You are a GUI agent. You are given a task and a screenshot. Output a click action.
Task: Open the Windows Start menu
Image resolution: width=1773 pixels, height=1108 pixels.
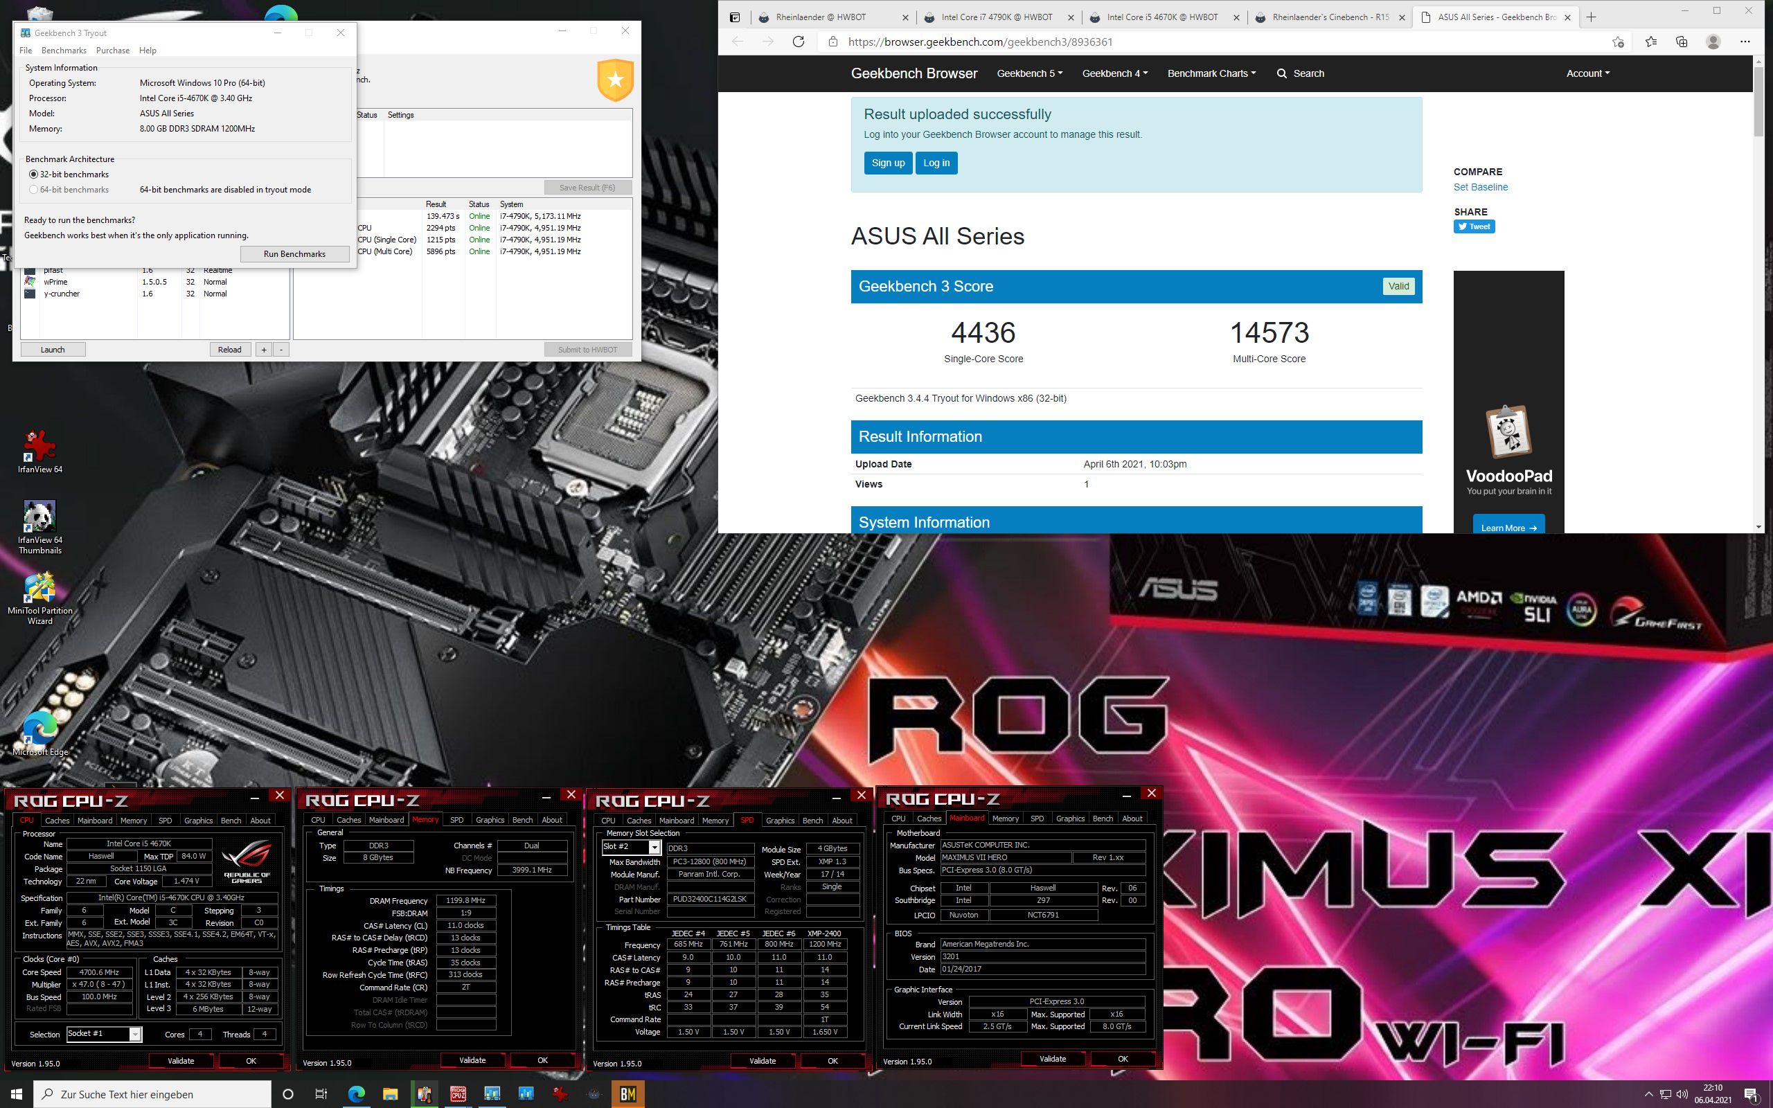tap(17, 1094)
